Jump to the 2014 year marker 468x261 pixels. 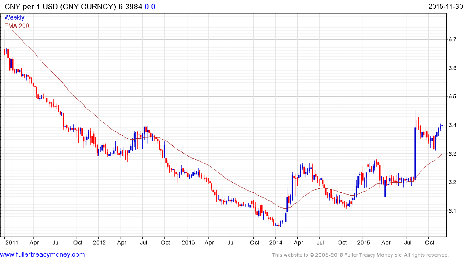[276, 242]
